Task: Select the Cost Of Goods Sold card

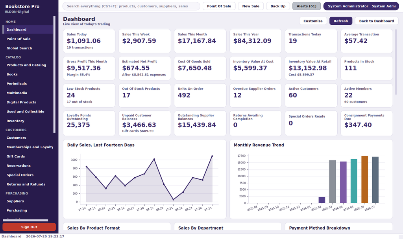Action: click(200, 68)
